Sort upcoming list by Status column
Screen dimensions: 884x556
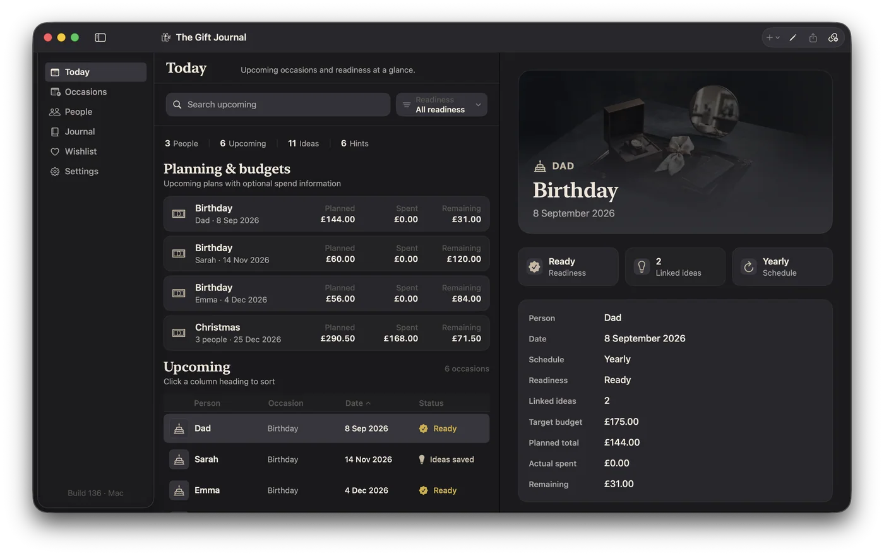coord(431,403)
